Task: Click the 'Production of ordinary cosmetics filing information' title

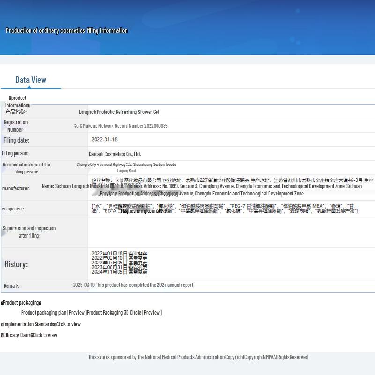Action: click(67, 30)
